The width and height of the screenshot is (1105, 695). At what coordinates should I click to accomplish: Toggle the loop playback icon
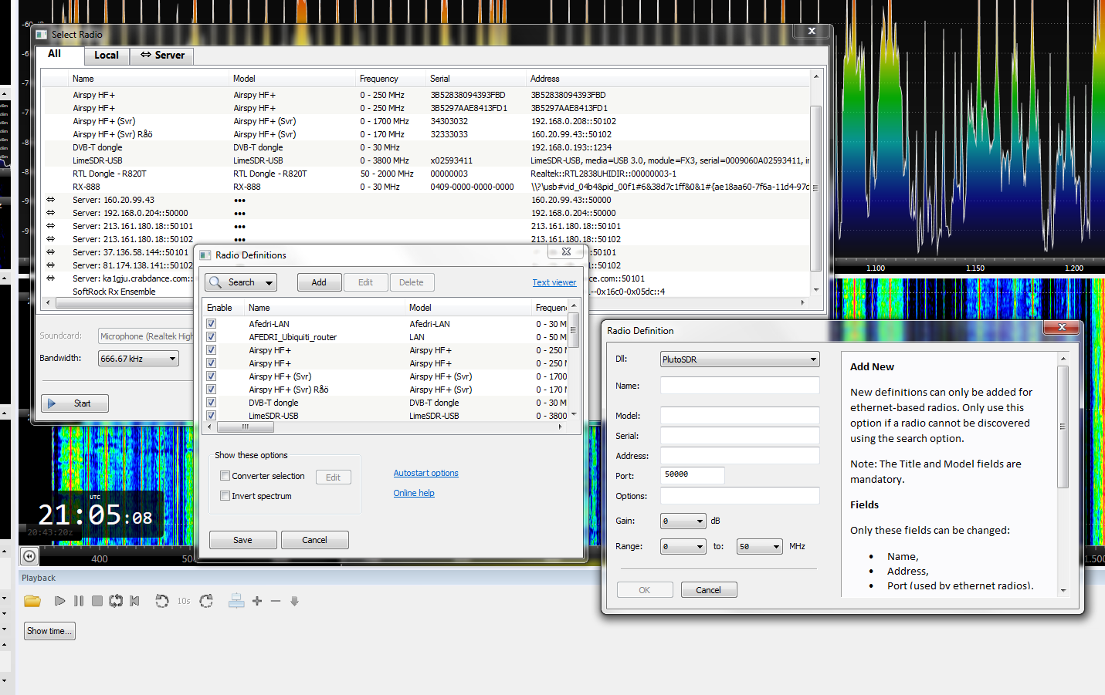point(116,601)
